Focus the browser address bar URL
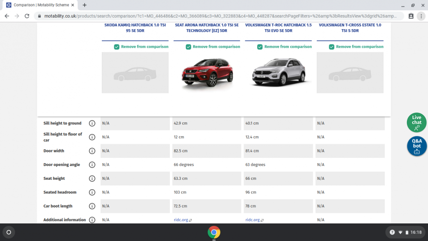The image size is (428, 241). click(x=220, y=16)
